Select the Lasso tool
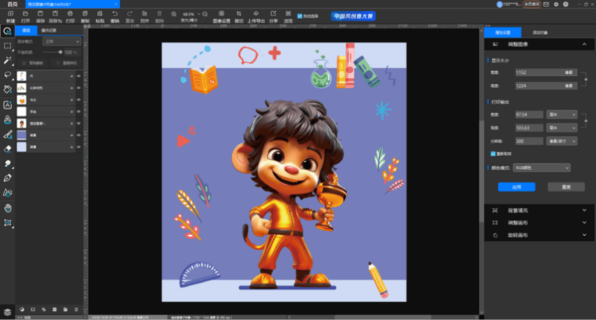Image resolution: width=596 pixels, height=320 pixels. (8, 75)
